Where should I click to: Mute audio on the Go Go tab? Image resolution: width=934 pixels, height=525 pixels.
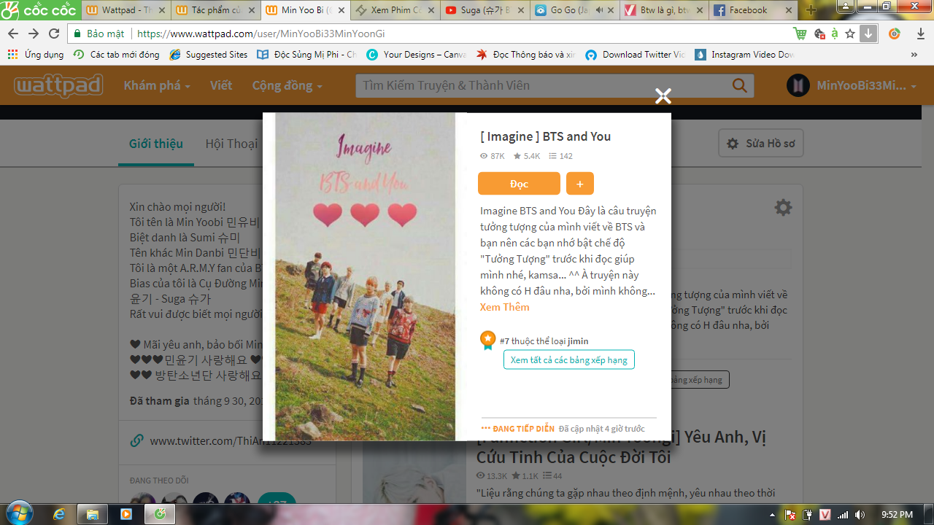600,10
